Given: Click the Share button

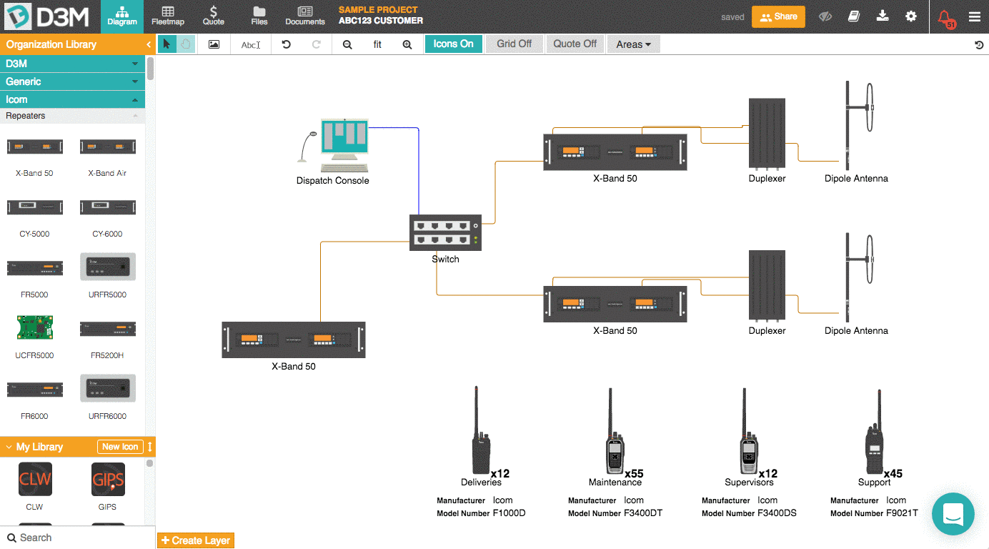Looking at the screenshot, I should click(x=778, y=16).
